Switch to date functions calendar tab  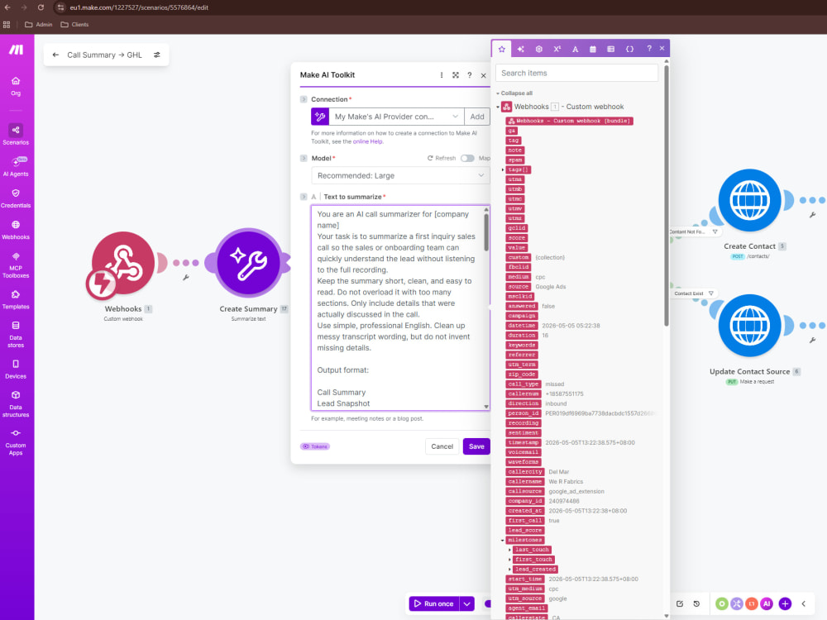point(593,49)
